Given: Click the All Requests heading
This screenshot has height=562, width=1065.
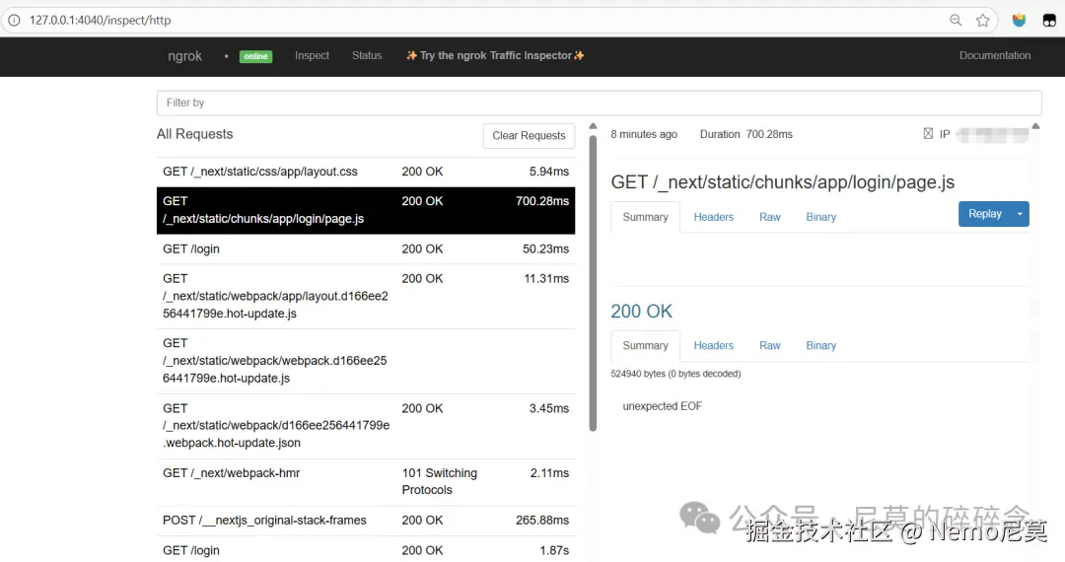Looking at the screenshot, I should click(195, 134).
